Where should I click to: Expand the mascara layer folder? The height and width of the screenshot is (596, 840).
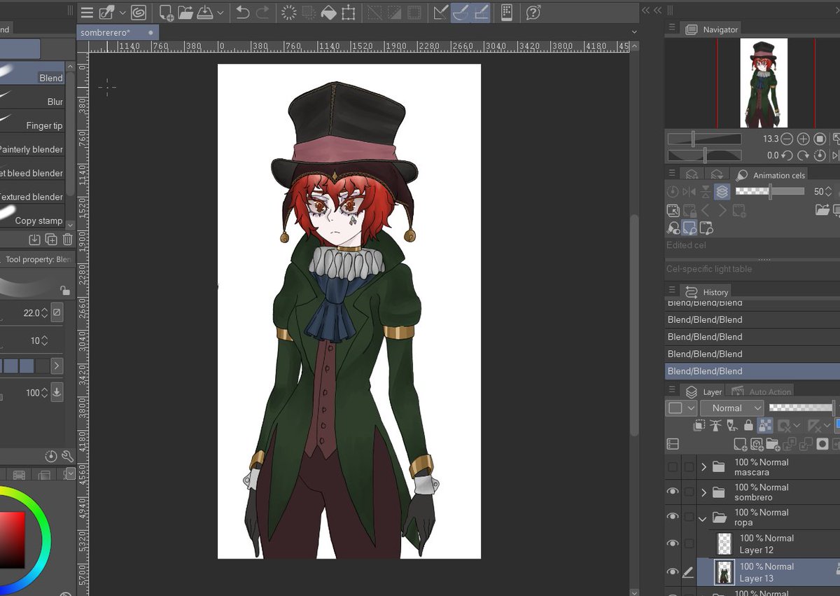click(703, 467)
